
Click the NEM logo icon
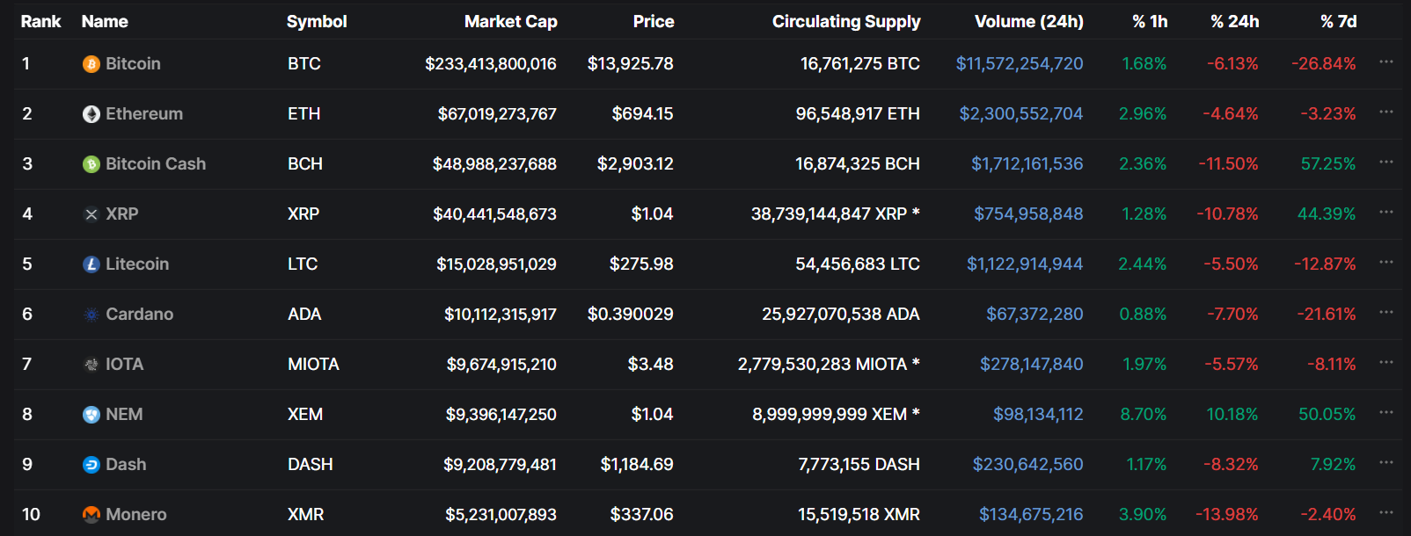coord(91,415)
